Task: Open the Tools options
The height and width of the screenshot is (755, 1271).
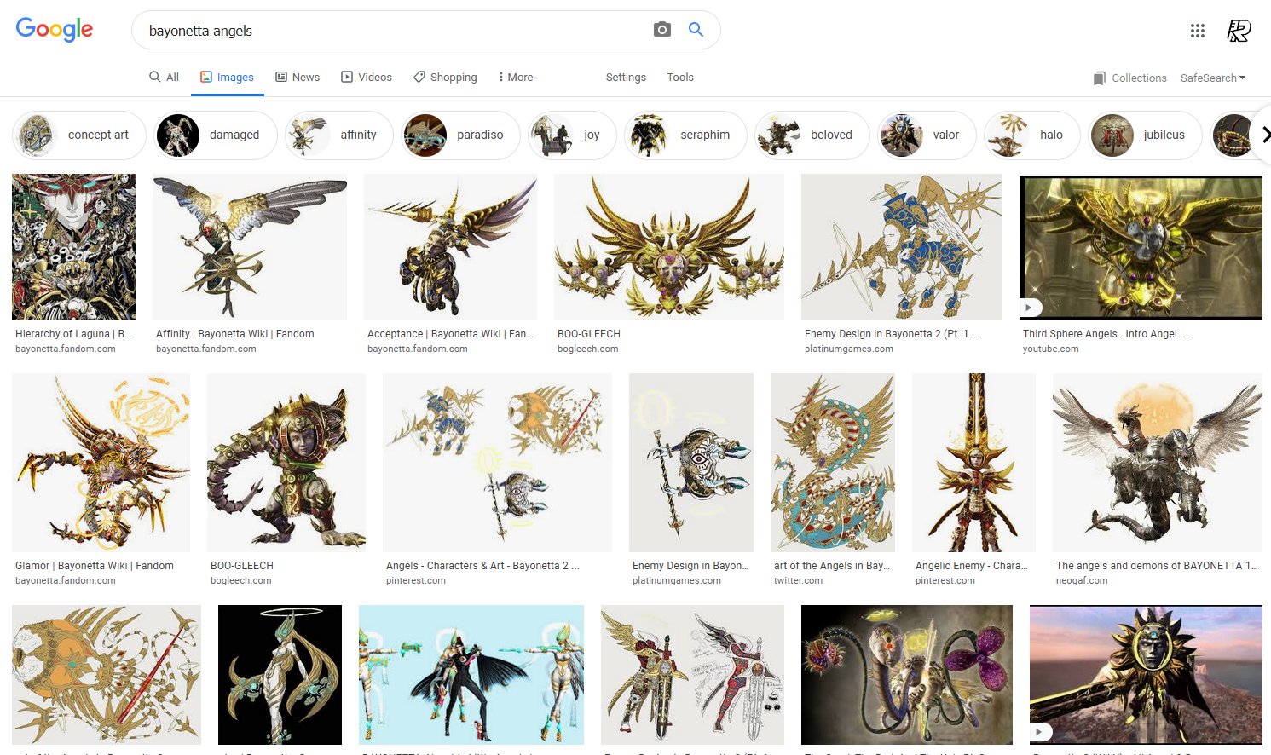Action: pos(680,77)
